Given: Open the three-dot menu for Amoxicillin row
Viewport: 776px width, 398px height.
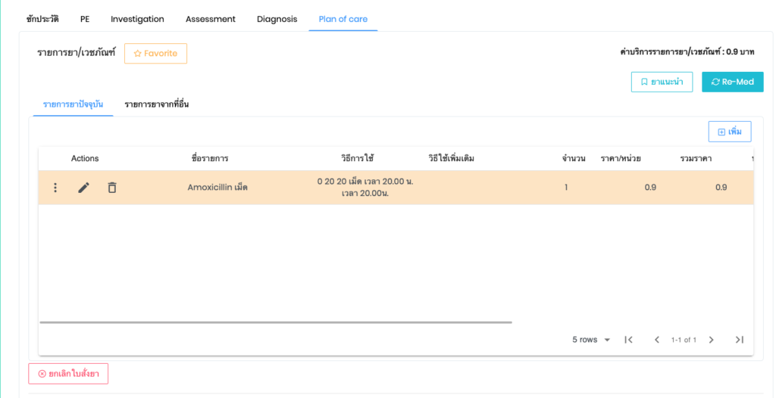Looking at the screenshot, I should 55,188.
